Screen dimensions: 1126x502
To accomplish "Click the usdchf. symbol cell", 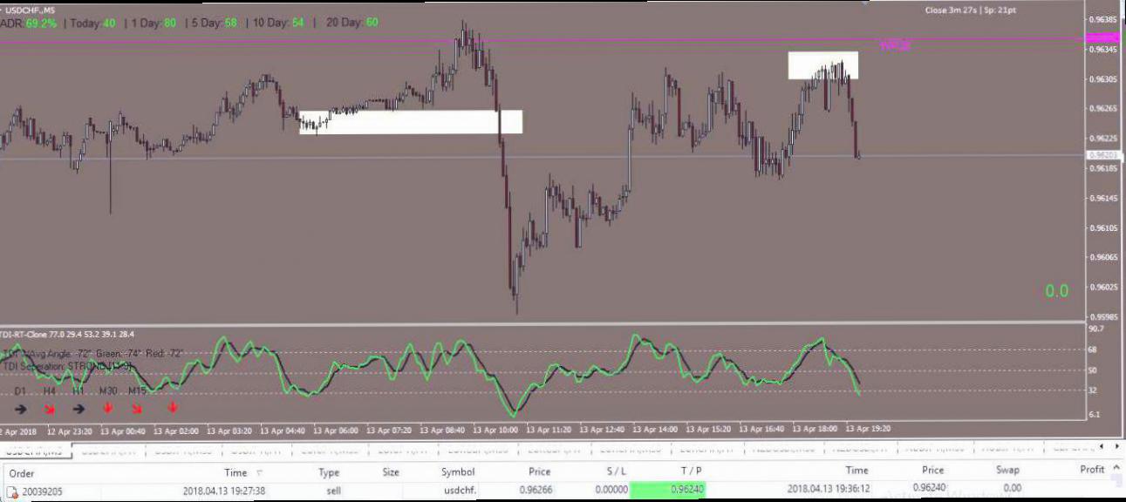I will click(x=458, y=492).
